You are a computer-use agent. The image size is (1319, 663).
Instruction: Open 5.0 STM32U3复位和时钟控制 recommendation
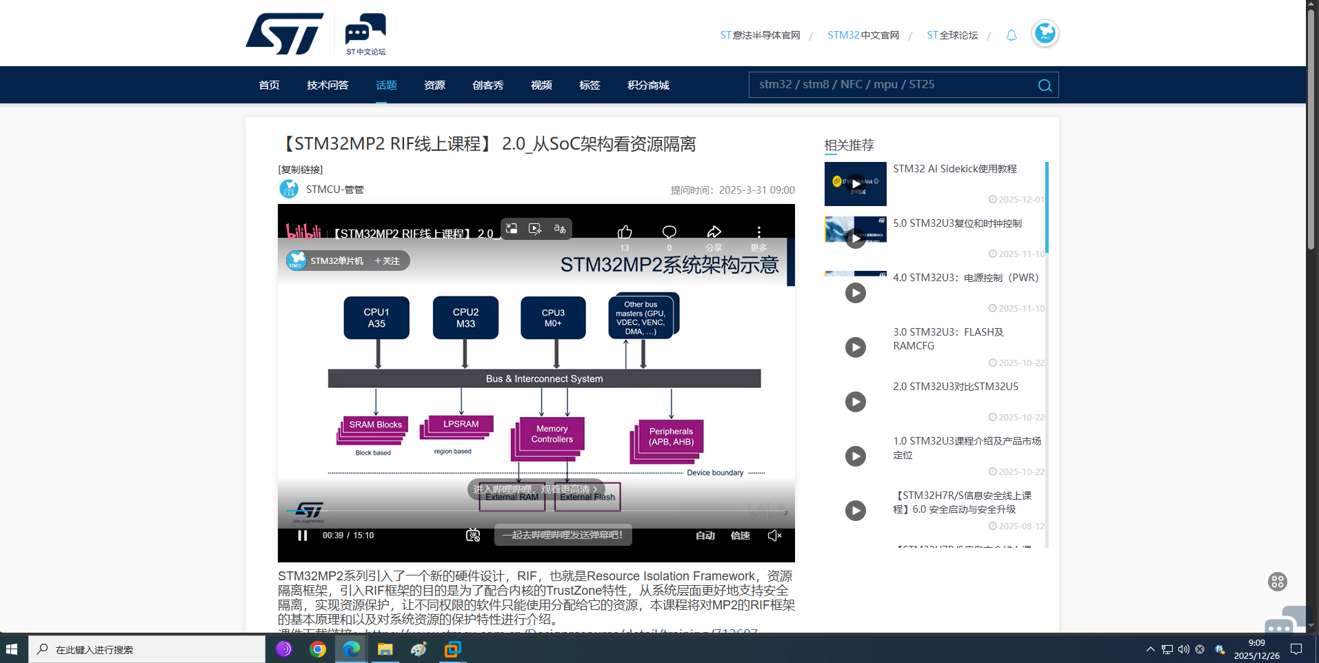coord(957,223)
